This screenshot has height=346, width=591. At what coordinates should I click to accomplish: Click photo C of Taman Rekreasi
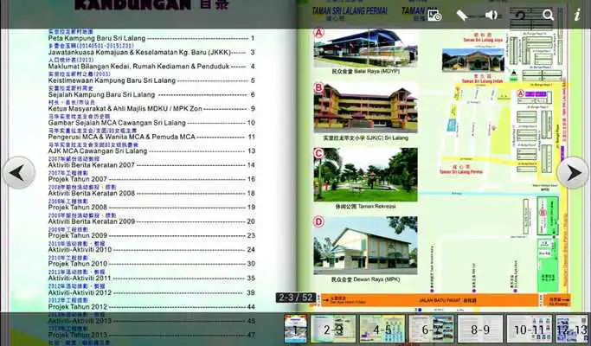pyautogui.click(x=366, y=175)
